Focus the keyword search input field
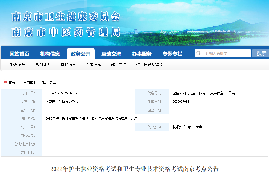269x174 pixels. (227, 53)
